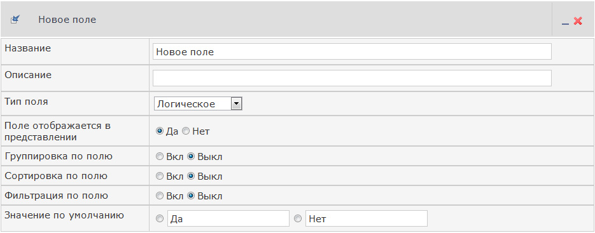Focus the empty 'Описание' input field
The width and height of the screenshot is (595, 233).
352,78
